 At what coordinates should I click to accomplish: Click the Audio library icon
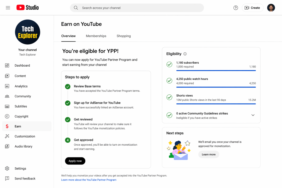7,146
